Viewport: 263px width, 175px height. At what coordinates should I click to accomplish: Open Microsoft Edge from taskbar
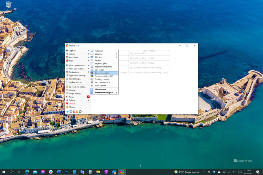27,172
